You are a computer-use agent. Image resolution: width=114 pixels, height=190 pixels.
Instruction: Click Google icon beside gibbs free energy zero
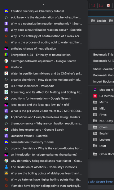point(6,130)
